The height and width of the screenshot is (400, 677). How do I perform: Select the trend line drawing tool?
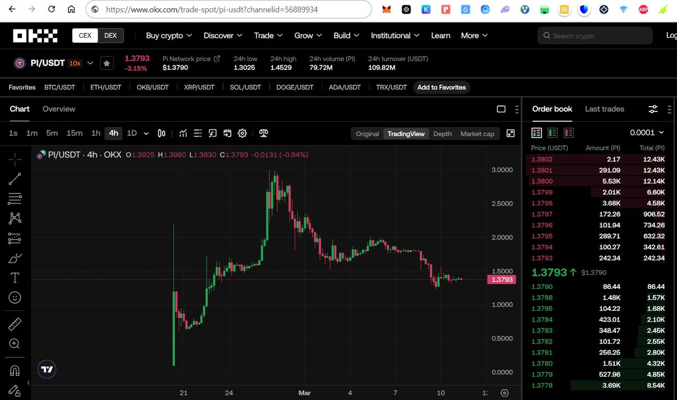point(15,179)
